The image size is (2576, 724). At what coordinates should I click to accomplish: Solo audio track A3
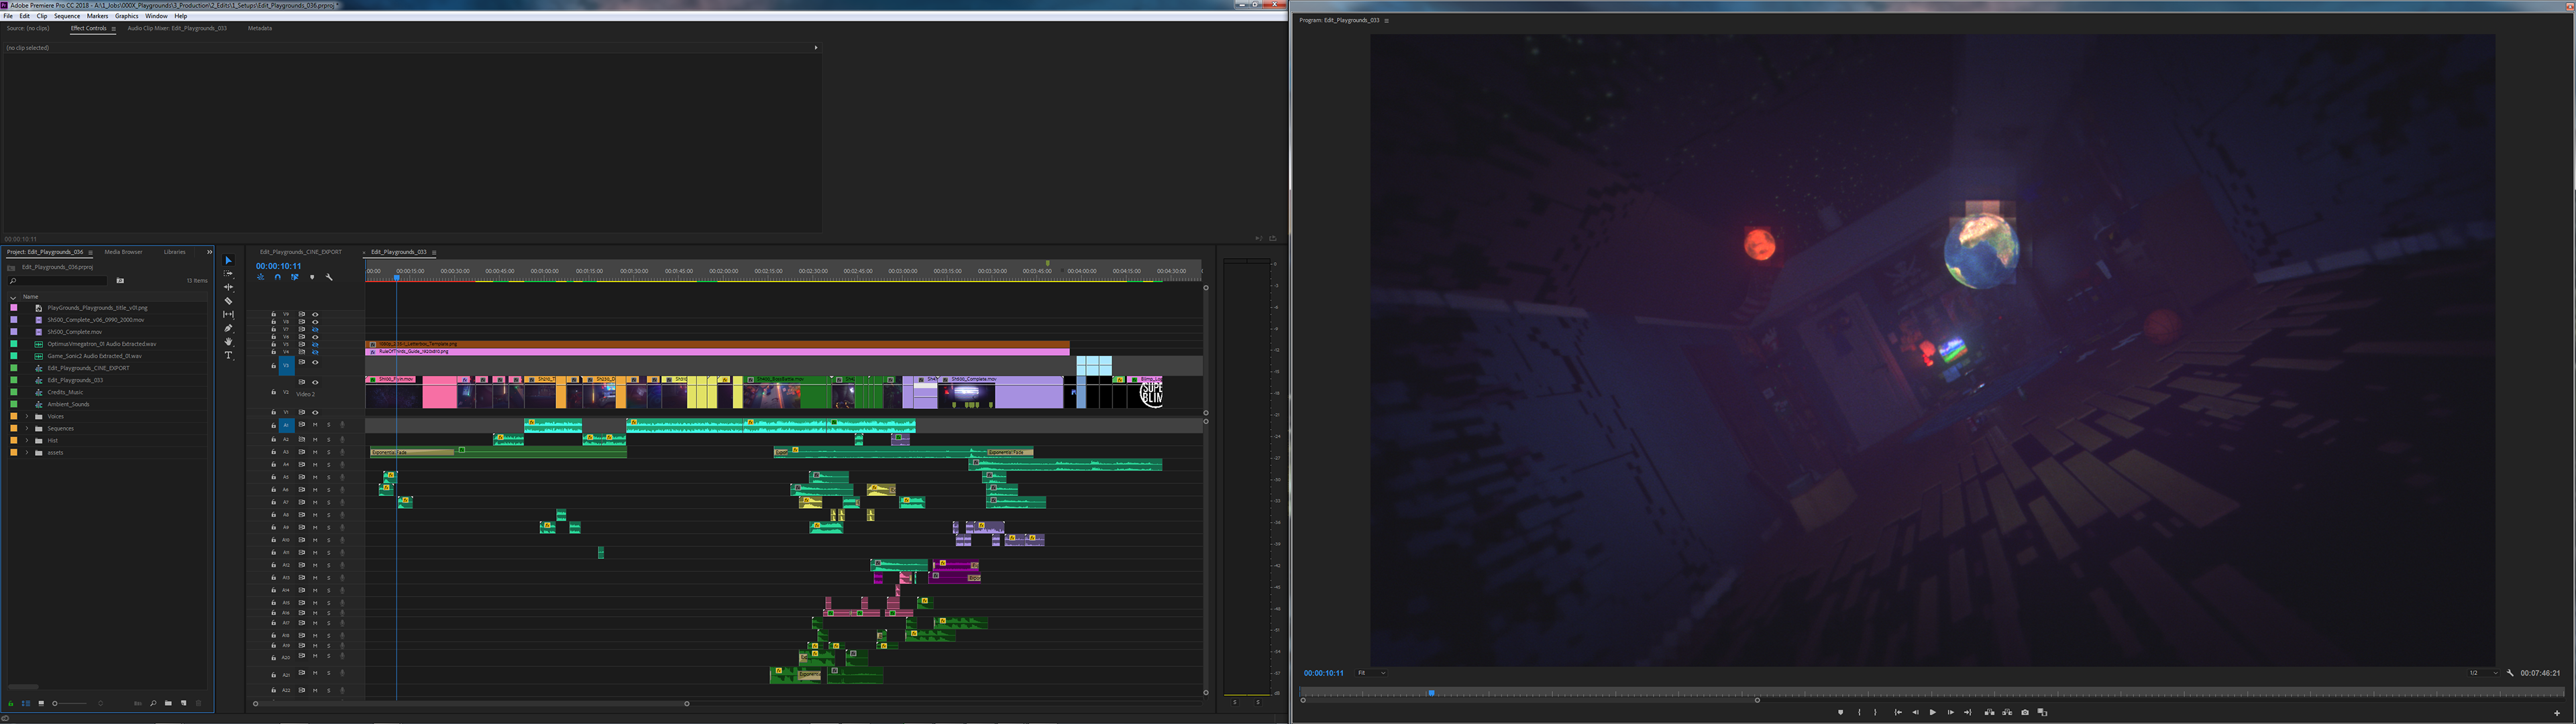click(328, 452)
